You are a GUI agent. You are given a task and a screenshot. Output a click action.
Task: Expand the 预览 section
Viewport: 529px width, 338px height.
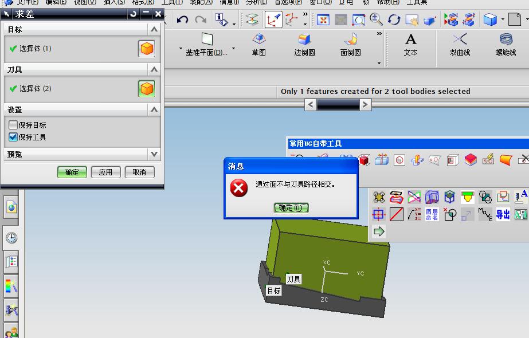pos(154,154)
